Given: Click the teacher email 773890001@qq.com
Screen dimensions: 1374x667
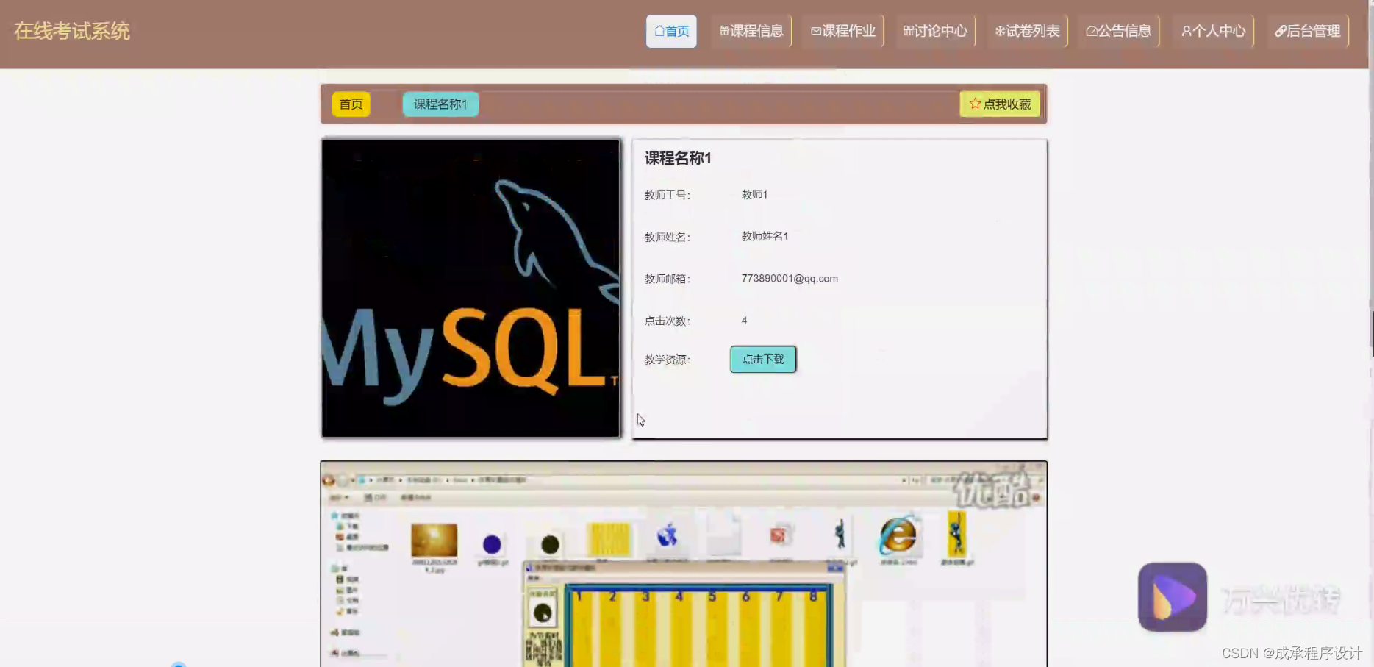Looking at the screenshot, I should pyautogui.click(x=790, y=278).
